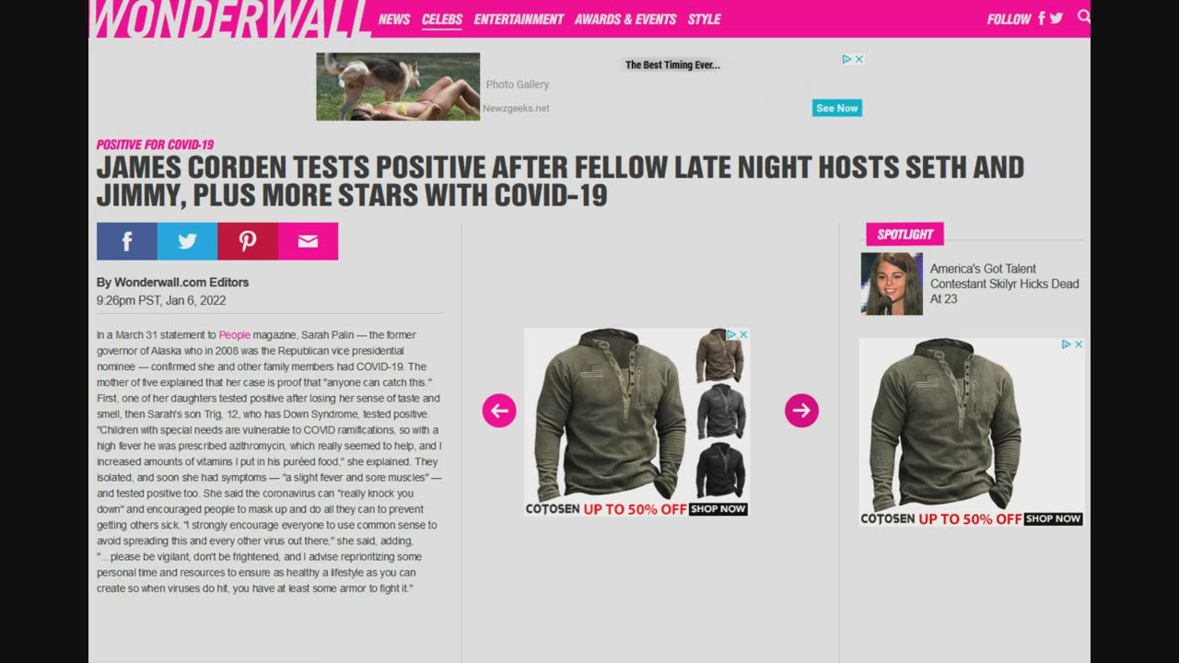Image resolution: width=1179 pixels, height=663 pixels.
Task: Go to previous slide with left arrow
Action: (x=499, y=411)
